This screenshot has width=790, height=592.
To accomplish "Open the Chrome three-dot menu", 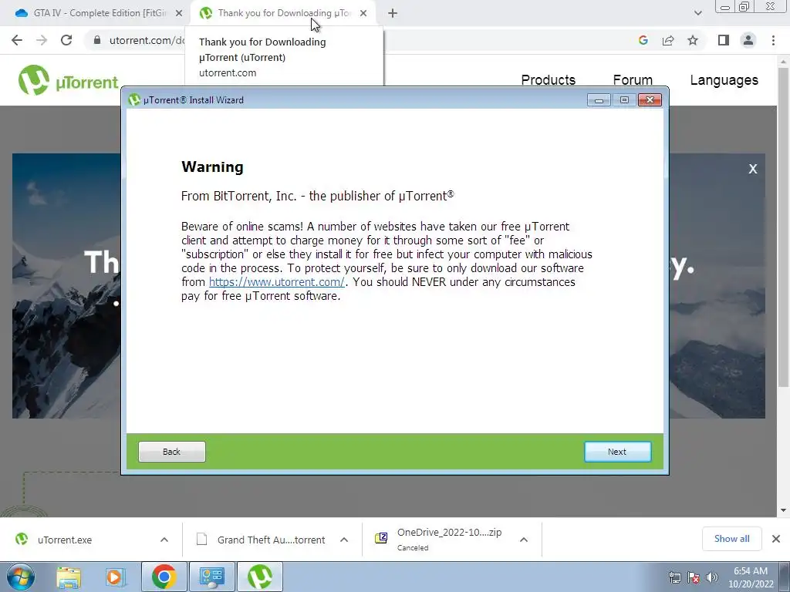I will (773, 40).
